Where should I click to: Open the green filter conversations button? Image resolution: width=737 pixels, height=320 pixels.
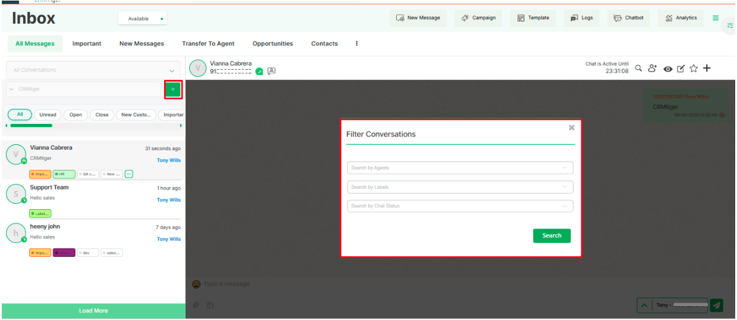pos(173,89)
